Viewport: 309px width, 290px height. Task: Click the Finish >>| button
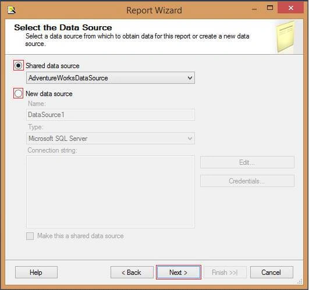(225, 273)
